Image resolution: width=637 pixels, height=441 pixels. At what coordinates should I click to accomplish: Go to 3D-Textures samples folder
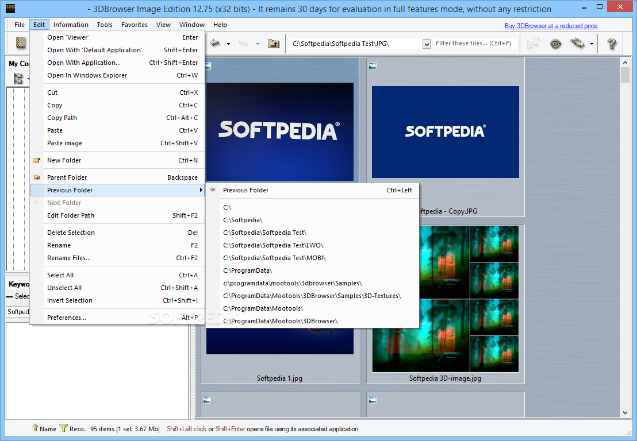(312, 296)
